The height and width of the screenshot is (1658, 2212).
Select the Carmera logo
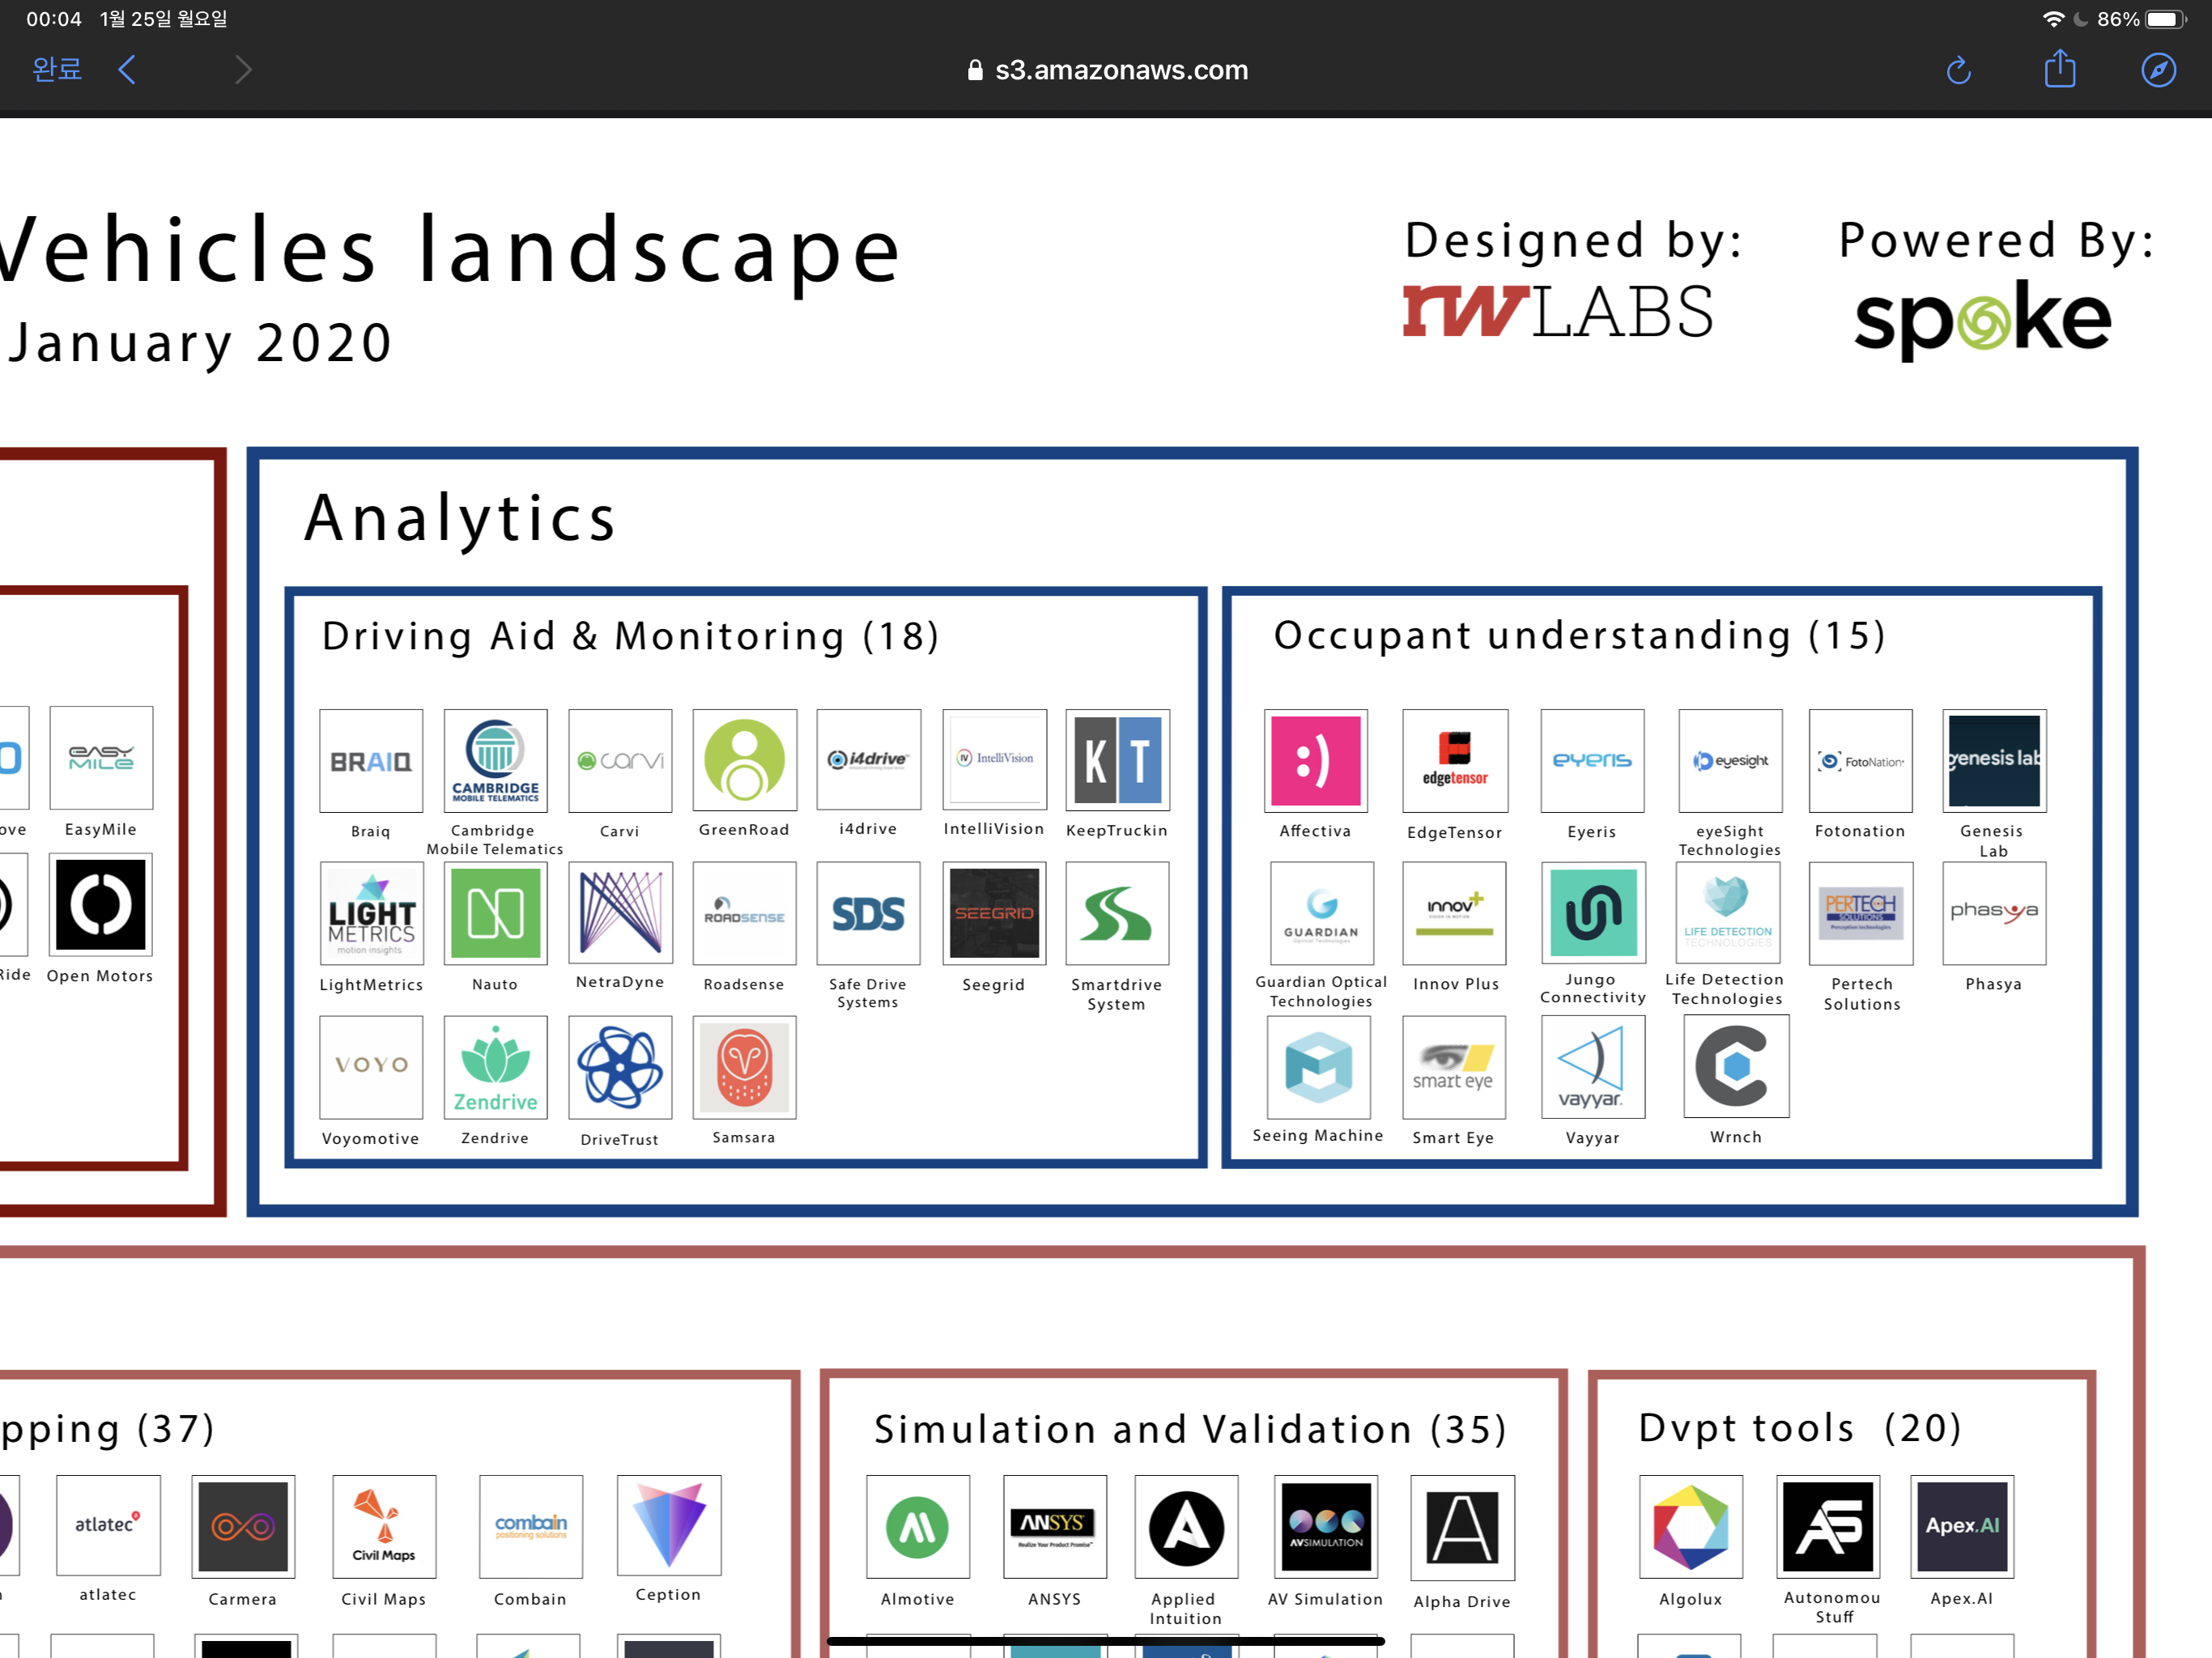click(x=243, y=1526)
